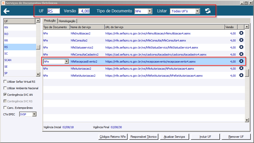This screenshot has height=143, width=254.
Task: Click the refresh arrows icon
Action: [208, 11]
